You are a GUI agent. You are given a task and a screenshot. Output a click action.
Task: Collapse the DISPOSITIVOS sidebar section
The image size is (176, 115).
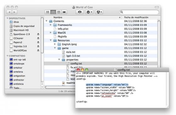pos(8,18)
